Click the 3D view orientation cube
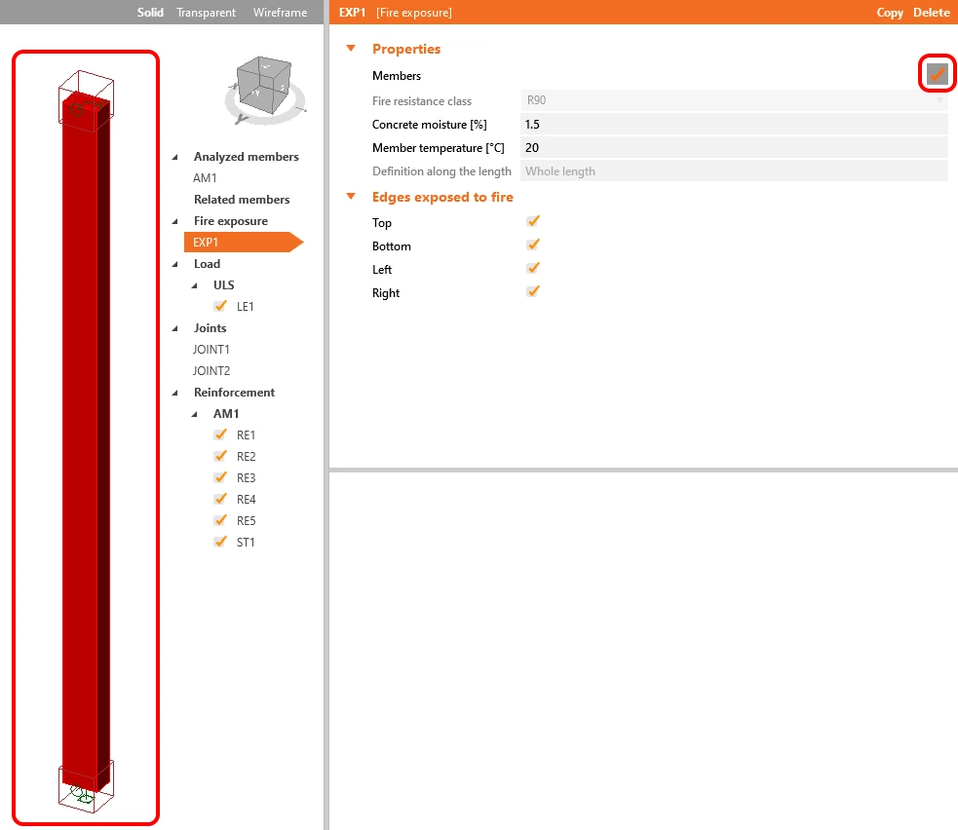958x830 pixels. pos(263,85)
